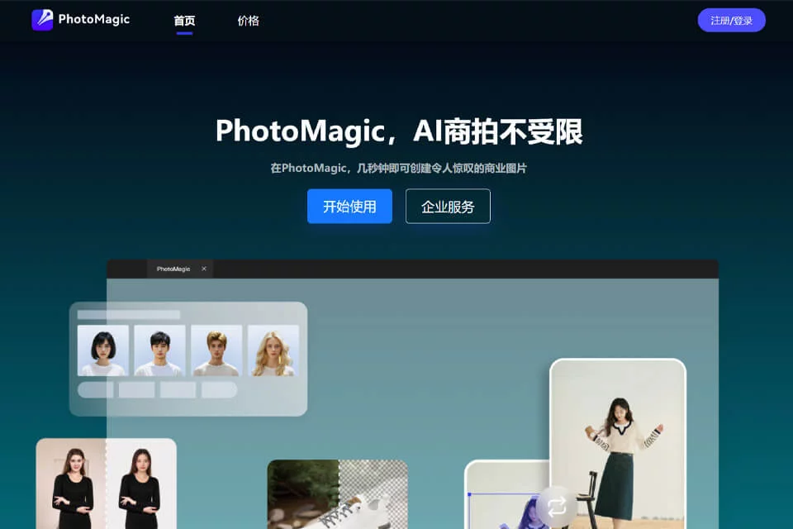Click the 开始使用 button
Image resolution: width=793 pixels, height=529 pixels.
coord(349,206)
